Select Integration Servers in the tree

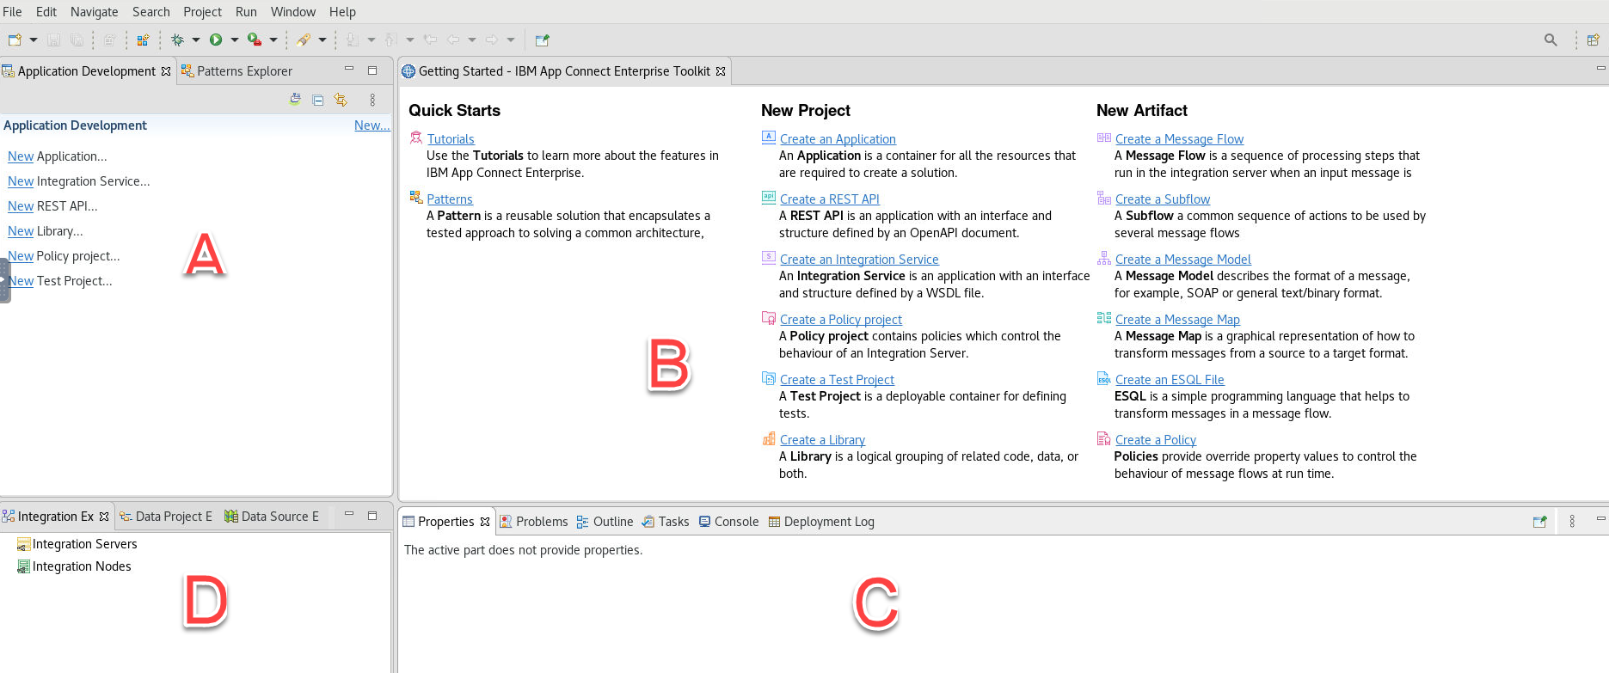click(x=84, y=544)
